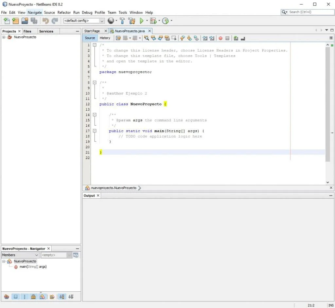Viewport: 335px width, 308px height.
Task: Click the New Project toolbar icon
Action: click(16, 21)
